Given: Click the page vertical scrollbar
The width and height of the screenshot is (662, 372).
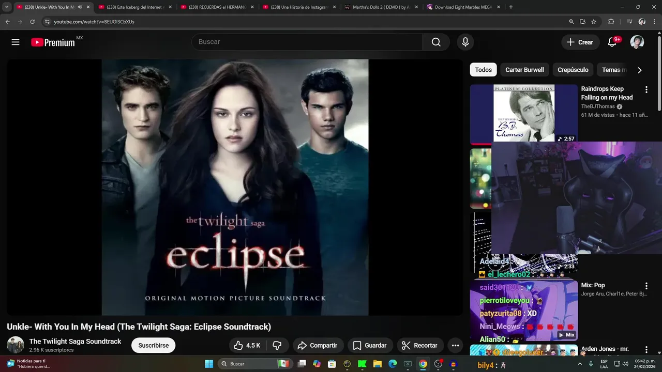Looking at the screenshot, I should 659,72.
